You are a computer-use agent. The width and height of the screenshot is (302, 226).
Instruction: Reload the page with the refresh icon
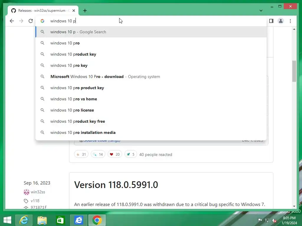click(x=31, y=21)
